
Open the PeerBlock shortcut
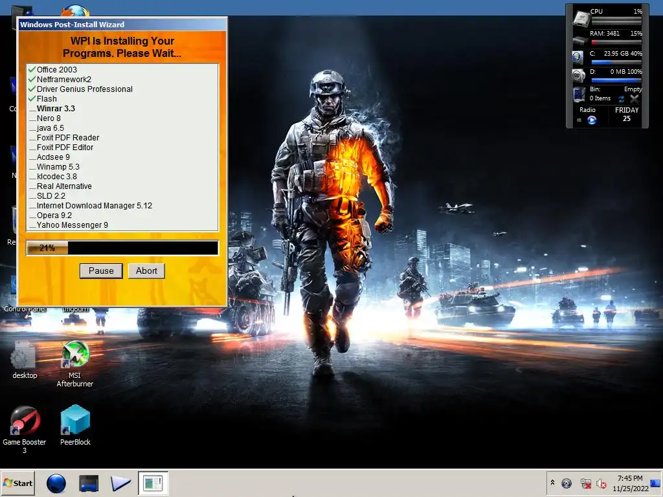click(x=75, y=425)
